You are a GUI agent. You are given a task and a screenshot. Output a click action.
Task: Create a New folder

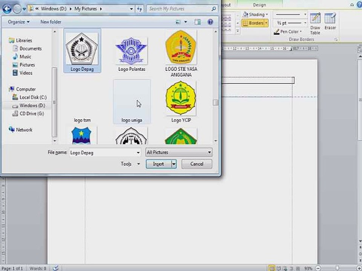pos(51,22)
